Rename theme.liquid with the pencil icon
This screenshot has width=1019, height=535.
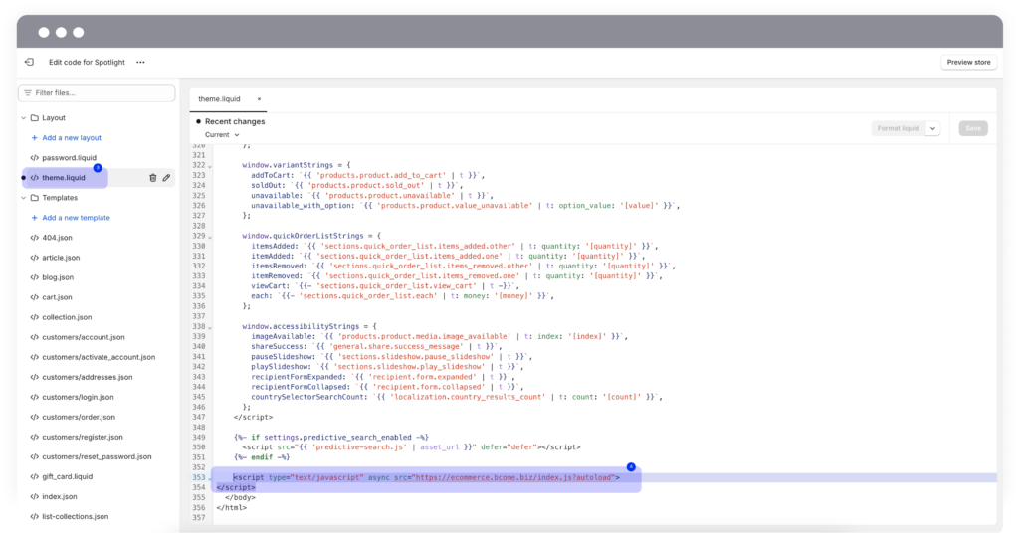click(x=166, y=178)
